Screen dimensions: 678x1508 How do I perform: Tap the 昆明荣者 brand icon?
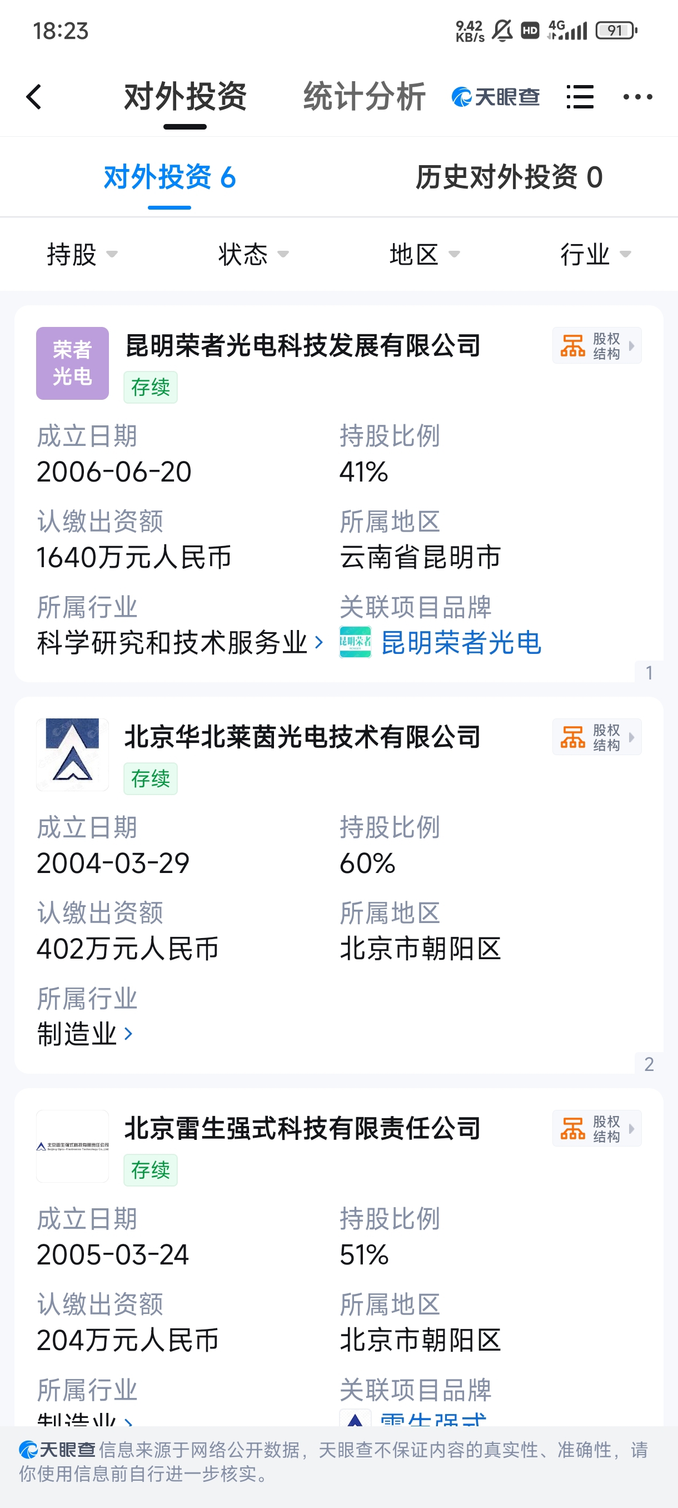point(355,642)
